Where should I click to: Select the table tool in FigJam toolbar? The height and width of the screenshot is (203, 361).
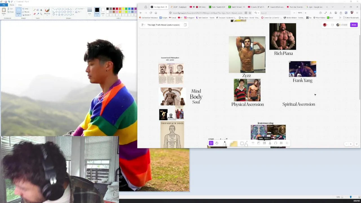pos(264,143)
